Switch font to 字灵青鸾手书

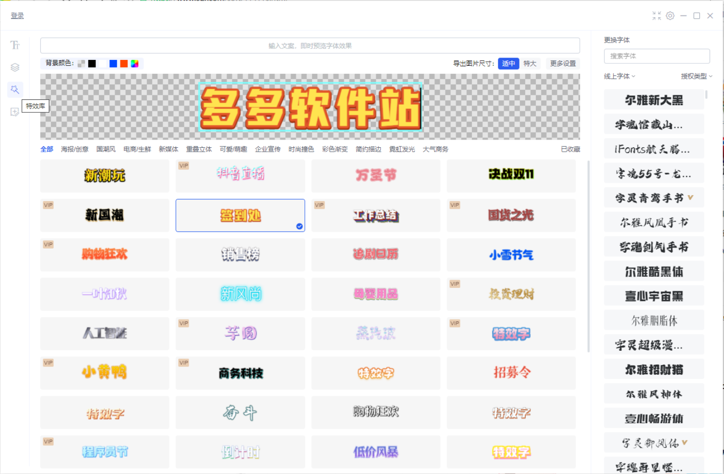click(654, 198)
